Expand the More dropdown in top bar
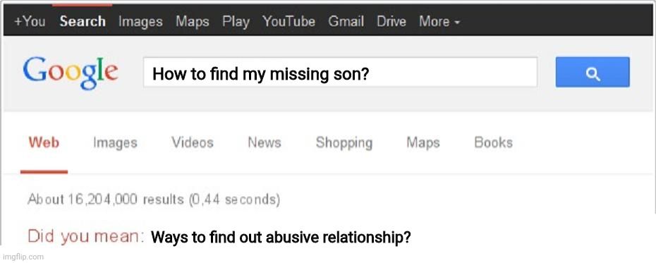Image resolution: width=656 pixels, height=263 pixels. 439,21
